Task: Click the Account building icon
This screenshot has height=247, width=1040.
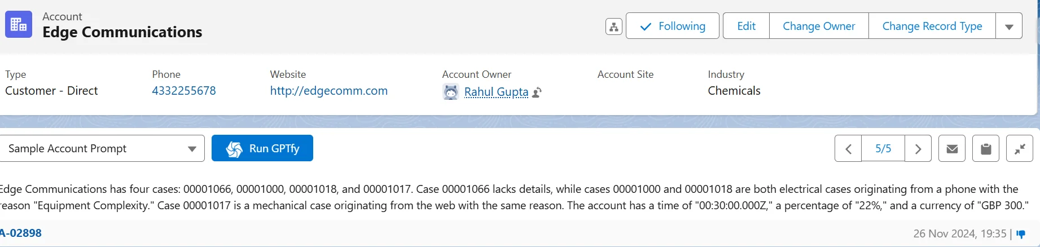Action: pos(19,25)
